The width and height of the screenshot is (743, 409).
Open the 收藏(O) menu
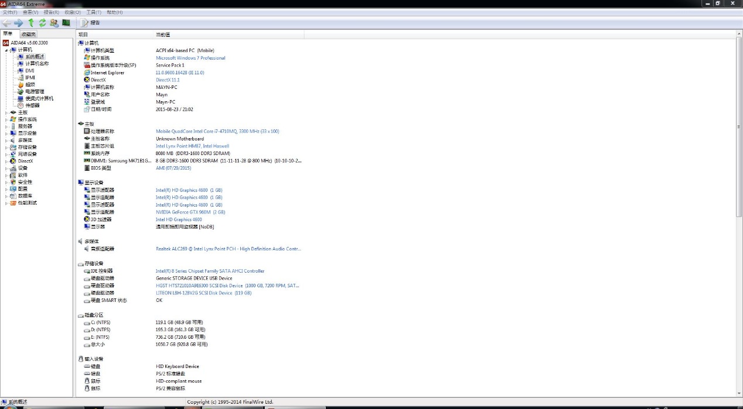point(73,12)
